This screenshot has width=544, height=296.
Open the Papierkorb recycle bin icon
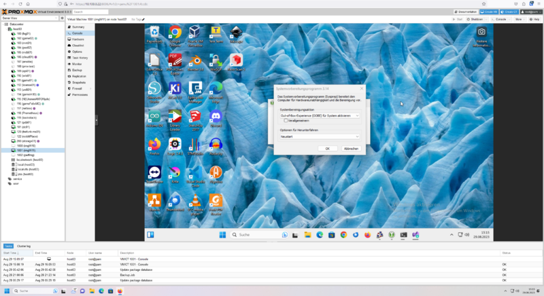pos(154,35)
